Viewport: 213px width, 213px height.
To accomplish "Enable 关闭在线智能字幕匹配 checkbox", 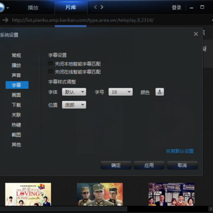I will (50, 72).
